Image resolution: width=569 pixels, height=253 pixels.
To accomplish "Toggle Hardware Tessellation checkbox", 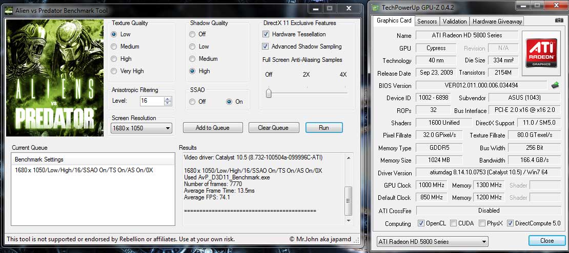I will coord(266,34).
